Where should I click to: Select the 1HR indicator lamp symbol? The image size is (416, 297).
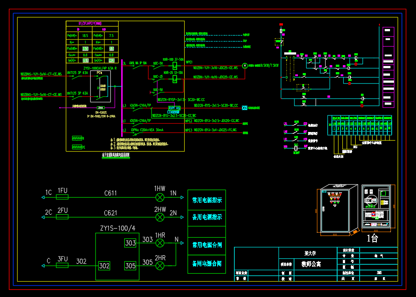click(x=160, y=243)
